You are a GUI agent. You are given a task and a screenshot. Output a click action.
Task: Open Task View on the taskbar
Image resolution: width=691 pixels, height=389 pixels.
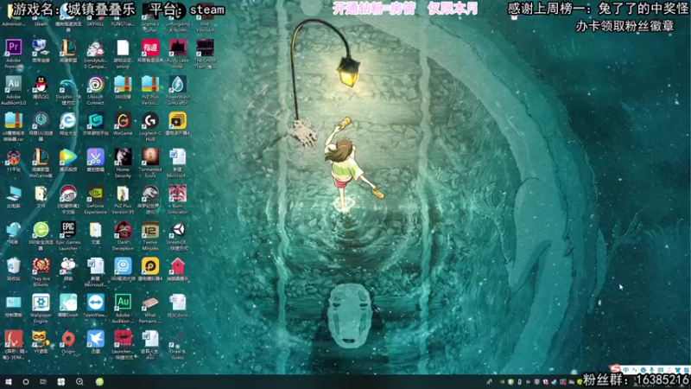(42, 381)
